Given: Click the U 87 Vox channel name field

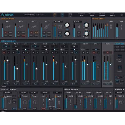Looking at the screenshot, I should point(6,84).
